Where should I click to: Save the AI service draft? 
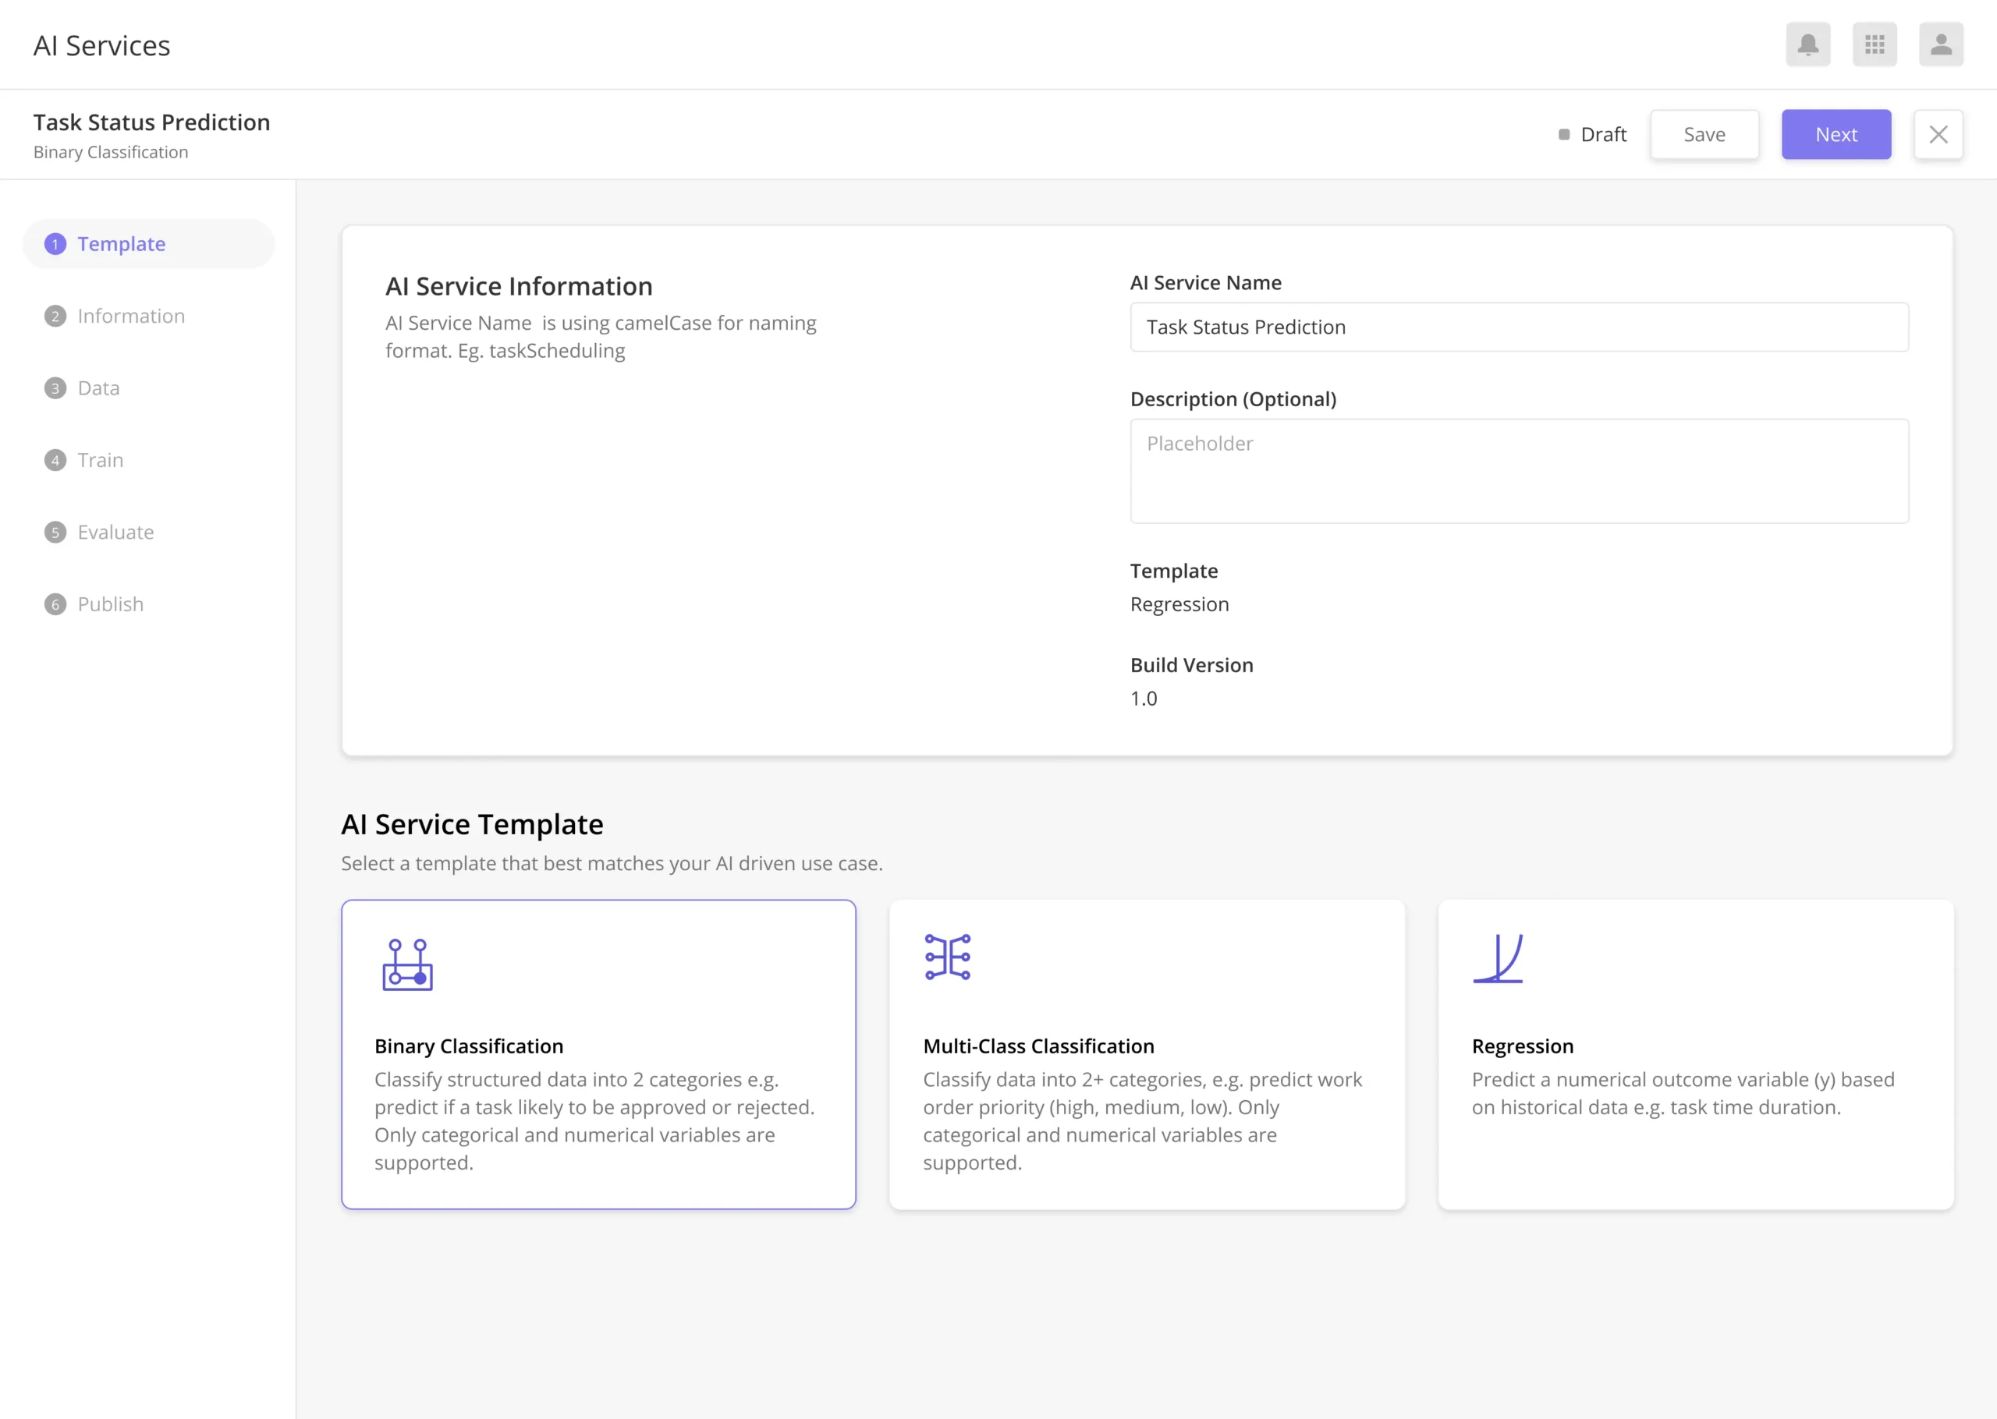1704,135
